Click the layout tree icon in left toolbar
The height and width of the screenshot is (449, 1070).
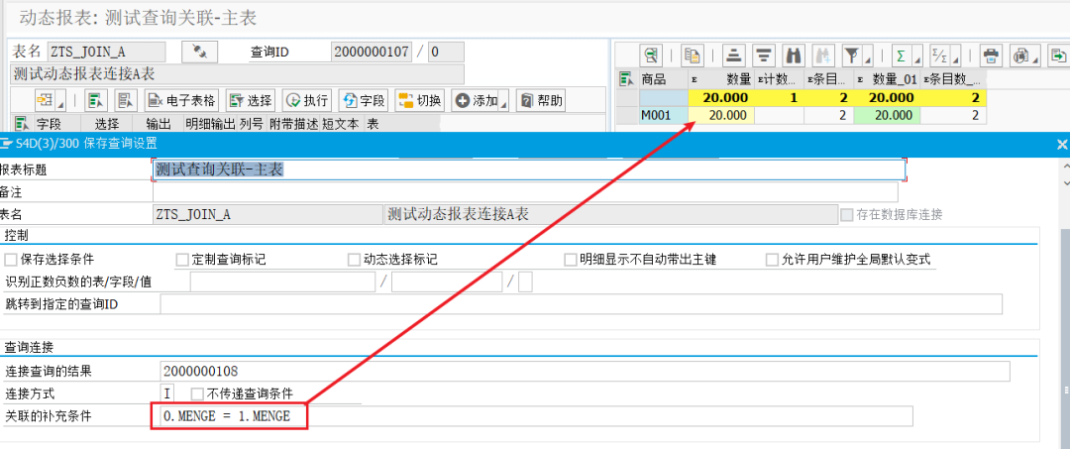45,101
